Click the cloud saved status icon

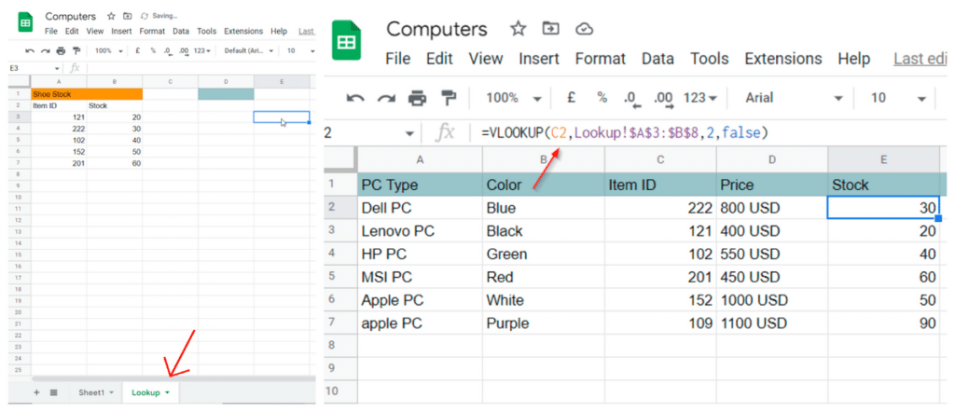(x=584, y=29)
